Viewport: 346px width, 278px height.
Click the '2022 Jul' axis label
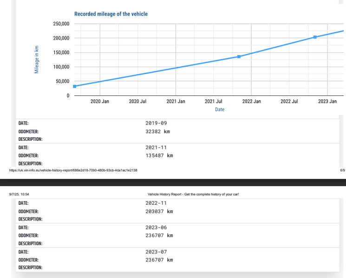click(x=289, y=101)
